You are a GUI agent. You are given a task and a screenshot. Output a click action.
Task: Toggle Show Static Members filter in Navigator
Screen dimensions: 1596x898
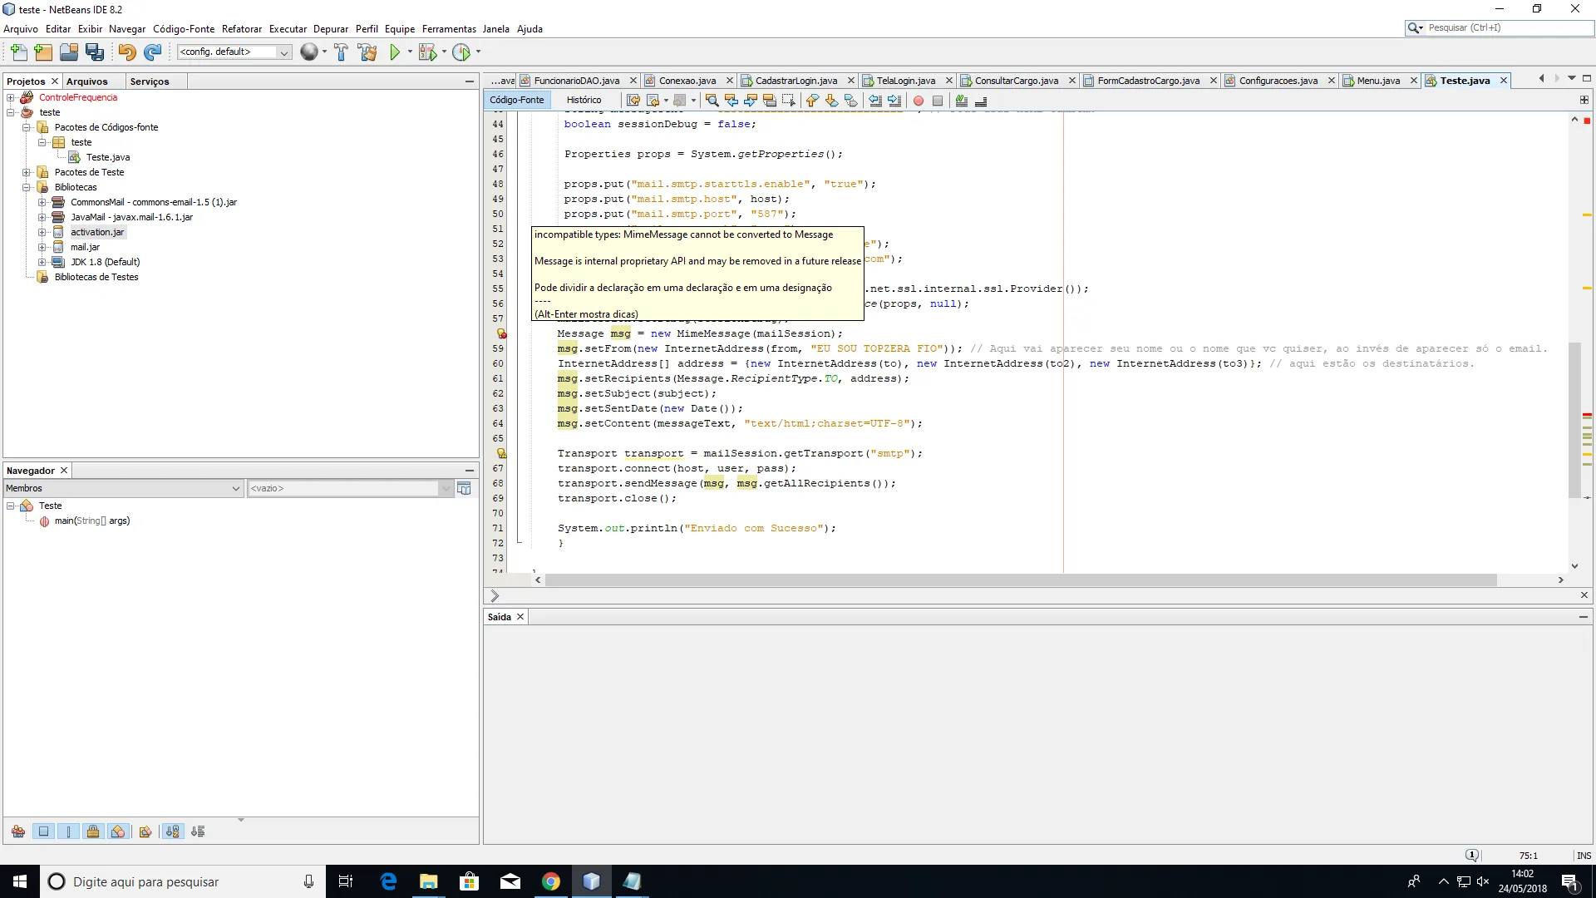(x=68, y=831)
